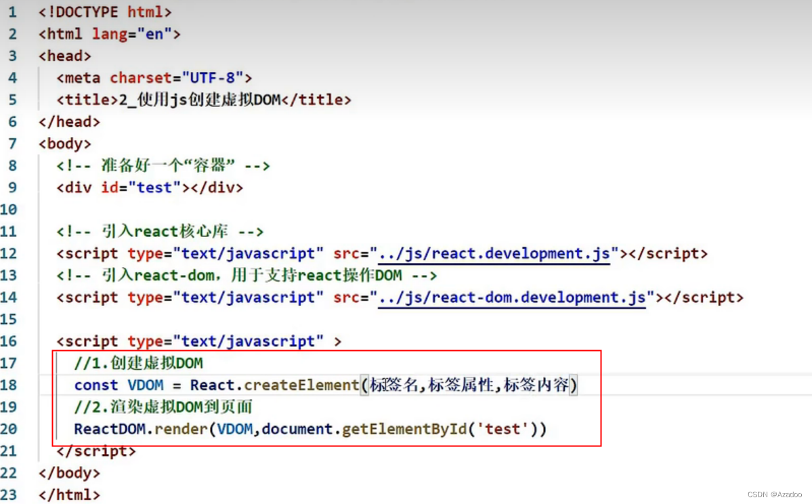Click the closing </script> tag on line 21
The height and width of the screenshot is (504, 812).
pos(95,451)
